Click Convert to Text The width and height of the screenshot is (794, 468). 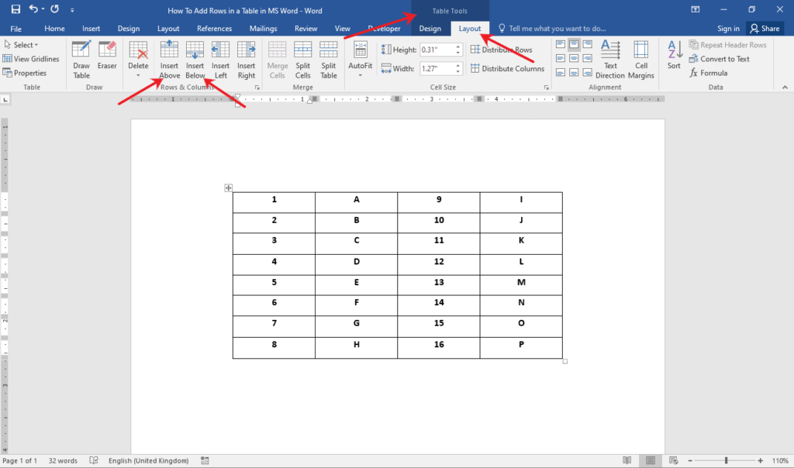(719, 59)
